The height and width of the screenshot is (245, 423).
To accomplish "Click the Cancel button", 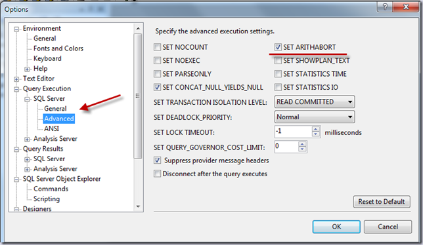I will pos(388,227).
